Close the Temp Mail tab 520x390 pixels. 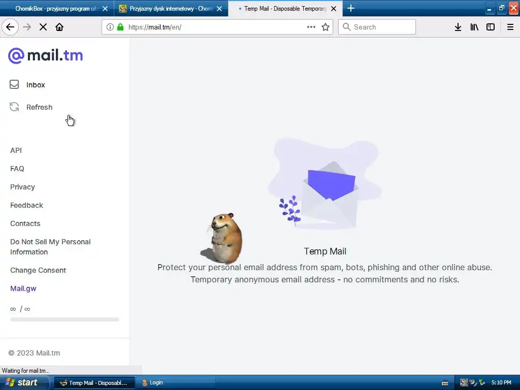pyautogui.click(x=334, y=9)
